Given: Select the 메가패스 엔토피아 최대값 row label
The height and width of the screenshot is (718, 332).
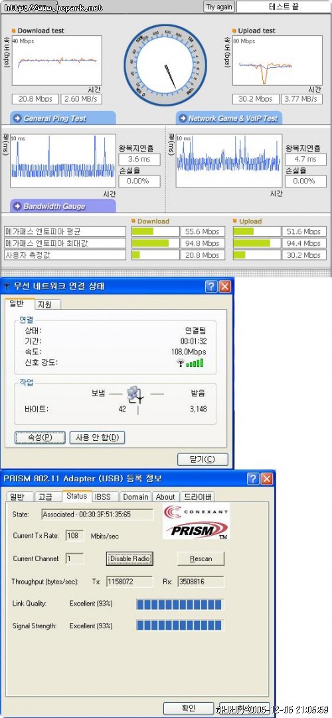Looking at the screenshot, I should [x=65, y=243].
